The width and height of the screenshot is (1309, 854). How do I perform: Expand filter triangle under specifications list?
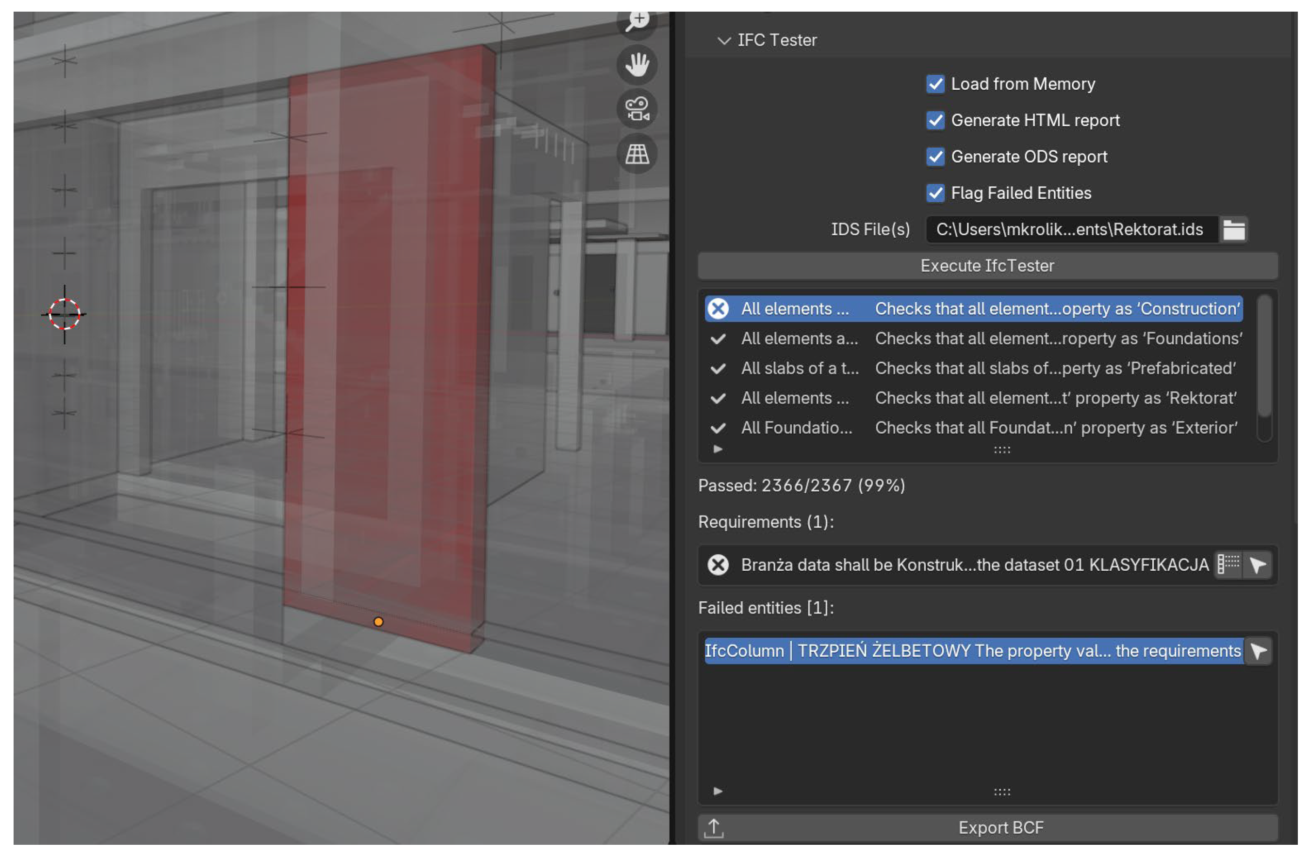[x=717, y=449]
